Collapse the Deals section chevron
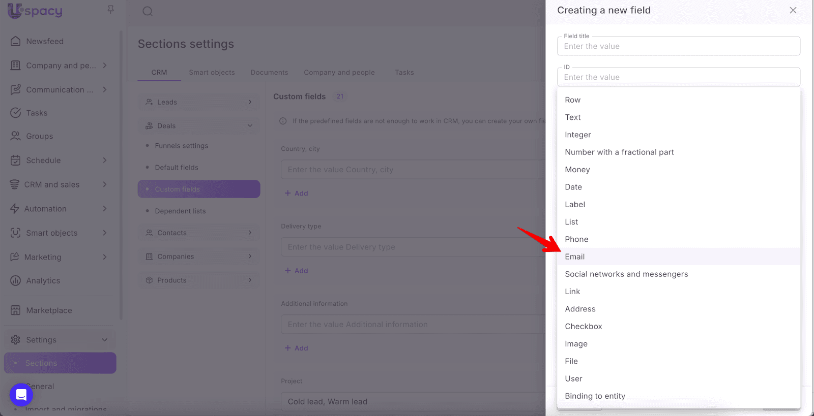 click(250, 126)
